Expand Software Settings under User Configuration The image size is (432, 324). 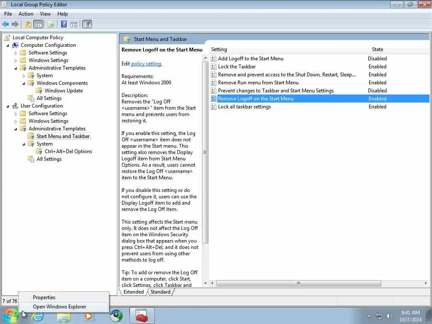[x=16, y=114]
